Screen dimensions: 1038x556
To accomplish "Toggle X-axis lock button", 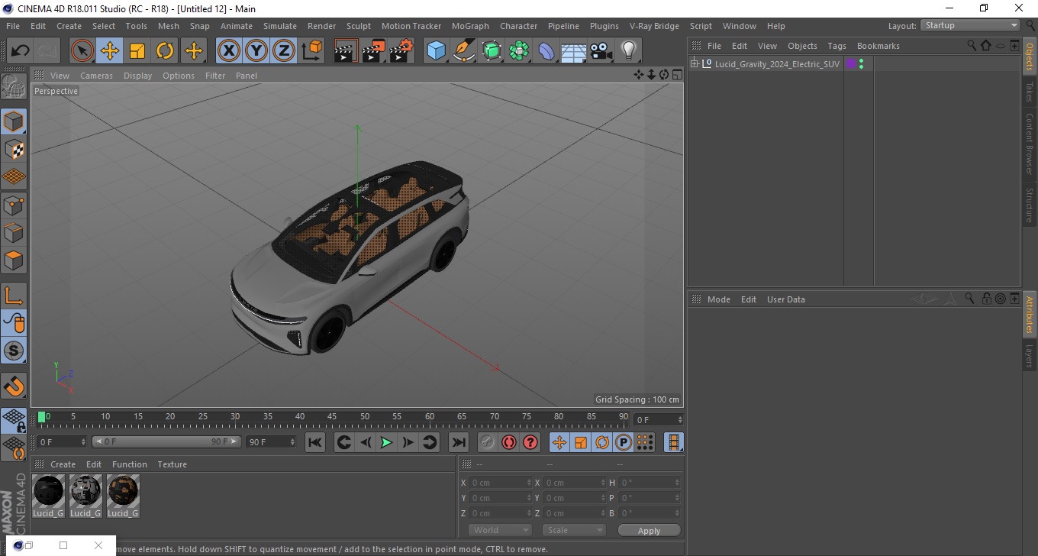I will click(229, 51).
